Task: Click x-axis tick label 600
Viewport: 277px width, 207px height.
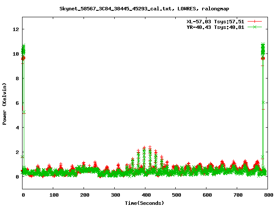Action: click(x=207, y=195)
